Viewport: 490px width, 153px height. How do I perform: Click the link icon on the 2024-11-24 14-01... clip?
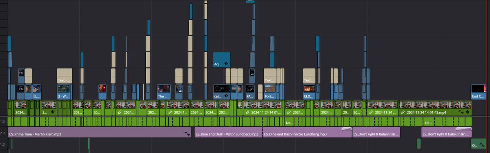pyautogui.click(x=247, y=112)
